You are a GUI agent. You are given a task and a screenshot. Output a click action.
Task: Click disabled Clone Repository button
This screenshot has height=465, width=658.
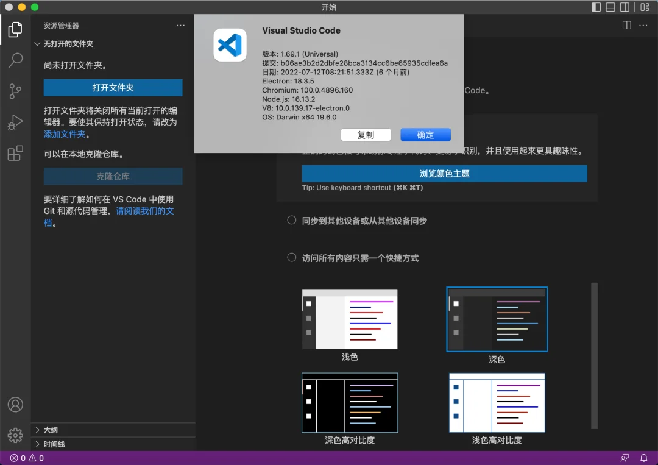tap(113, 176)
